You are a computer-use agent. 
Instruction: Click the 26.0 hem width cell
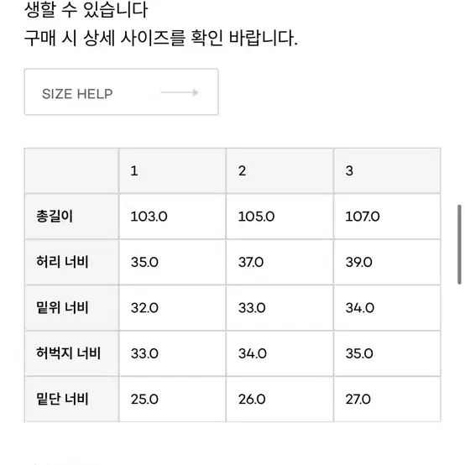[x=280, y=400]
